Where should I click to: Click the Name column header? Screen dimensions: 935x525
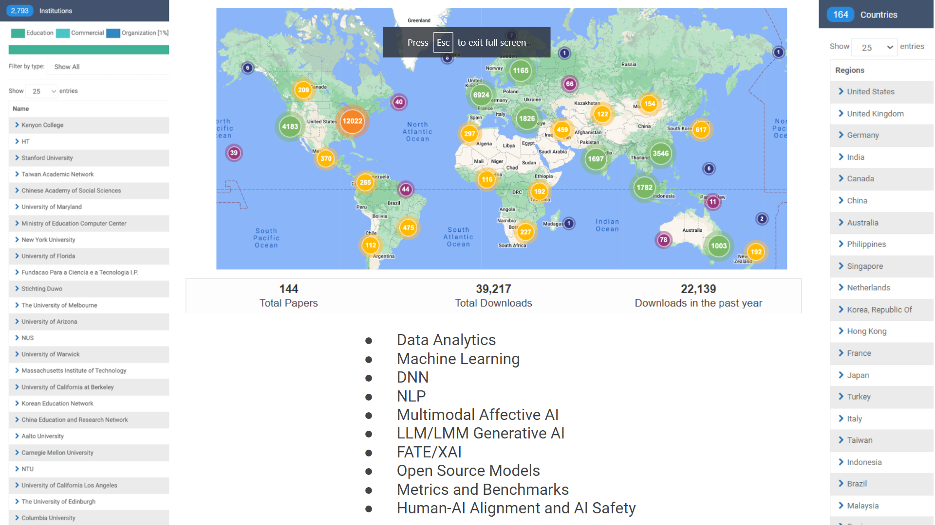coord(20,108)
